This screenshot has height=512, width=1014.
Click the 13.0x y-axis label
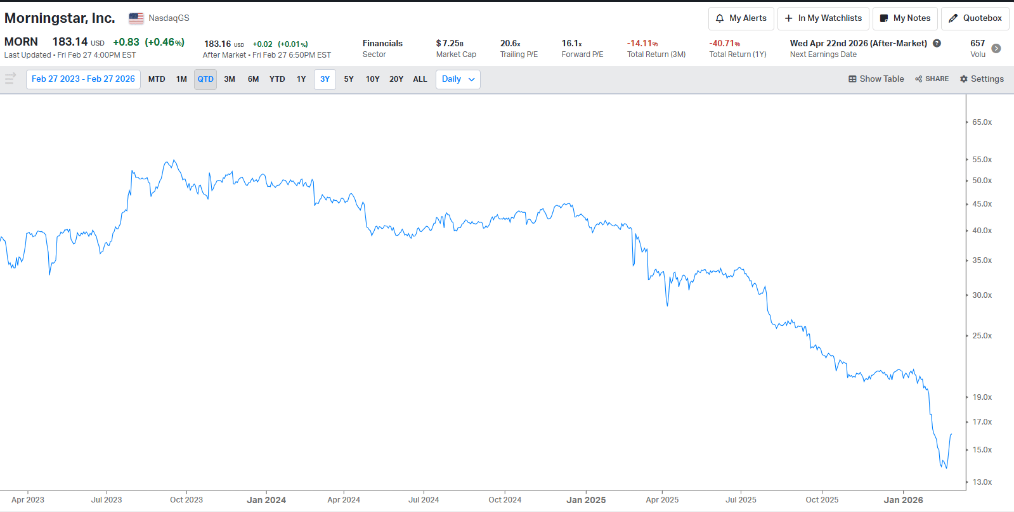tap(982, 482)
